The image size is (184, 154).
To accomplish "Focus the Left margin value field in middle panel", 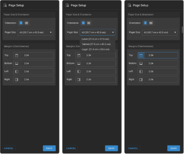I will click(96, 72).
